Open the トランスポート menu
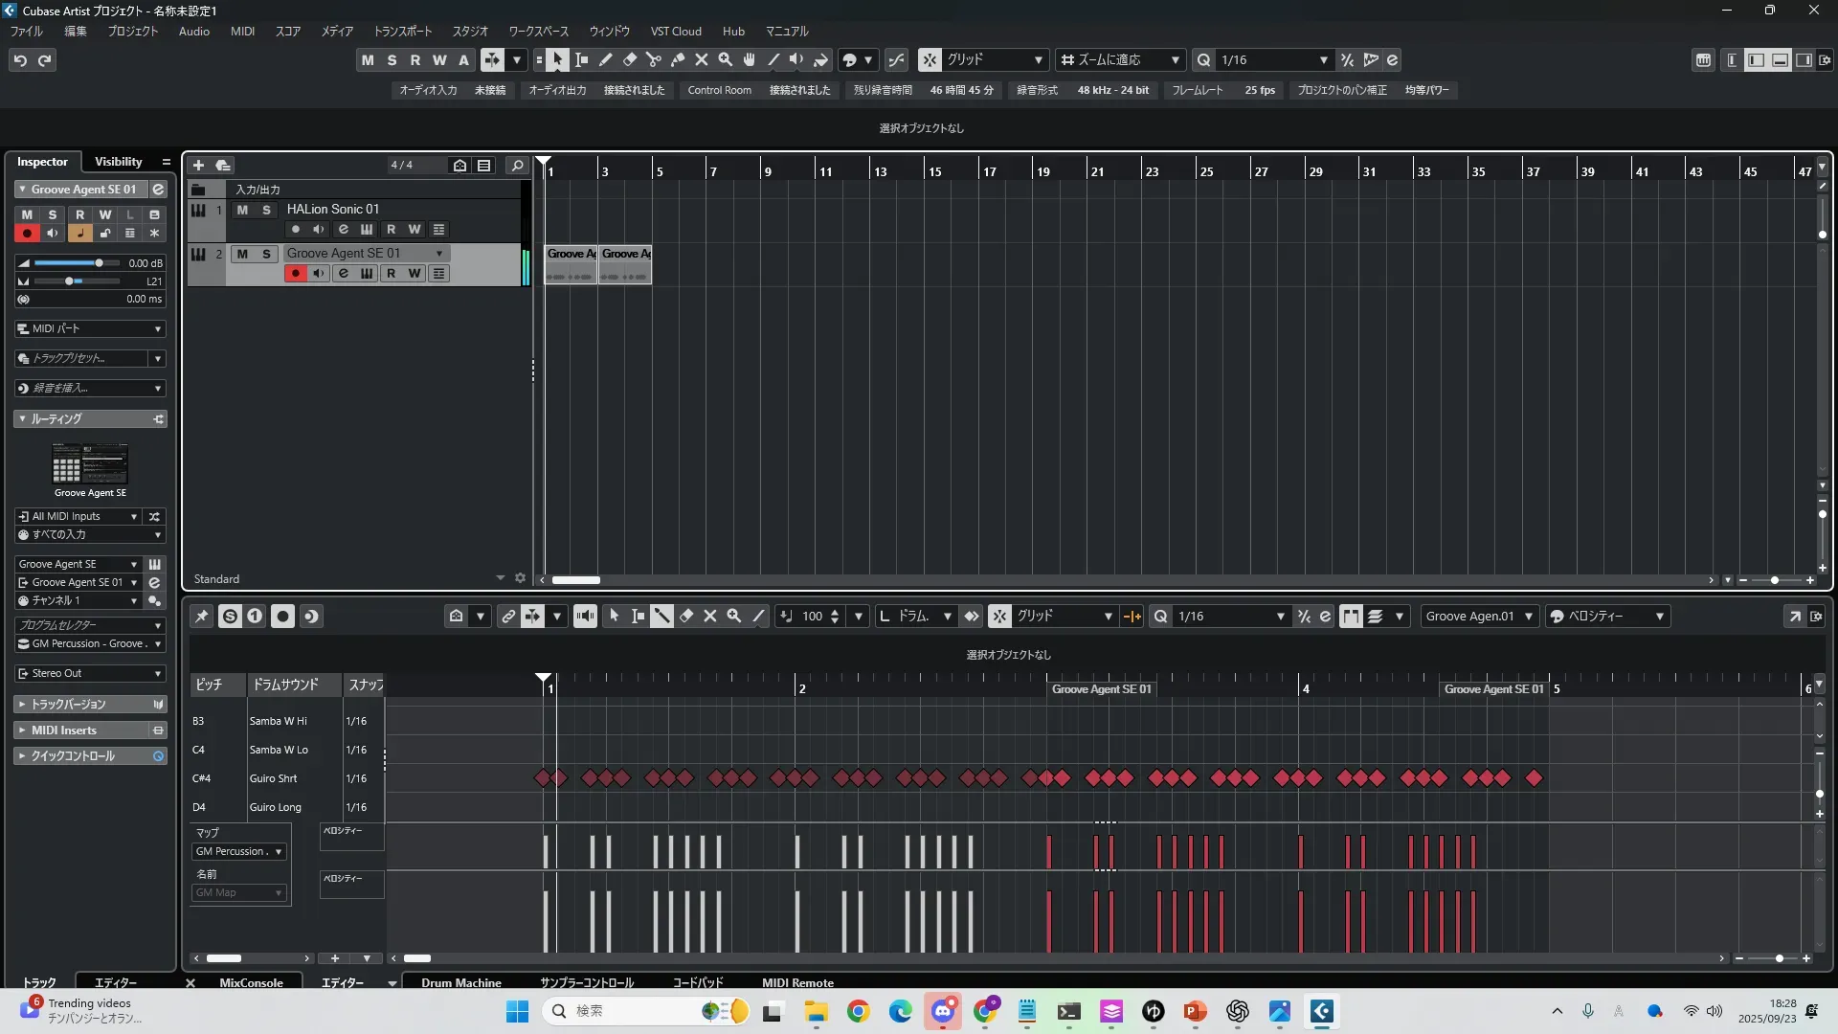 click(402, 32)
